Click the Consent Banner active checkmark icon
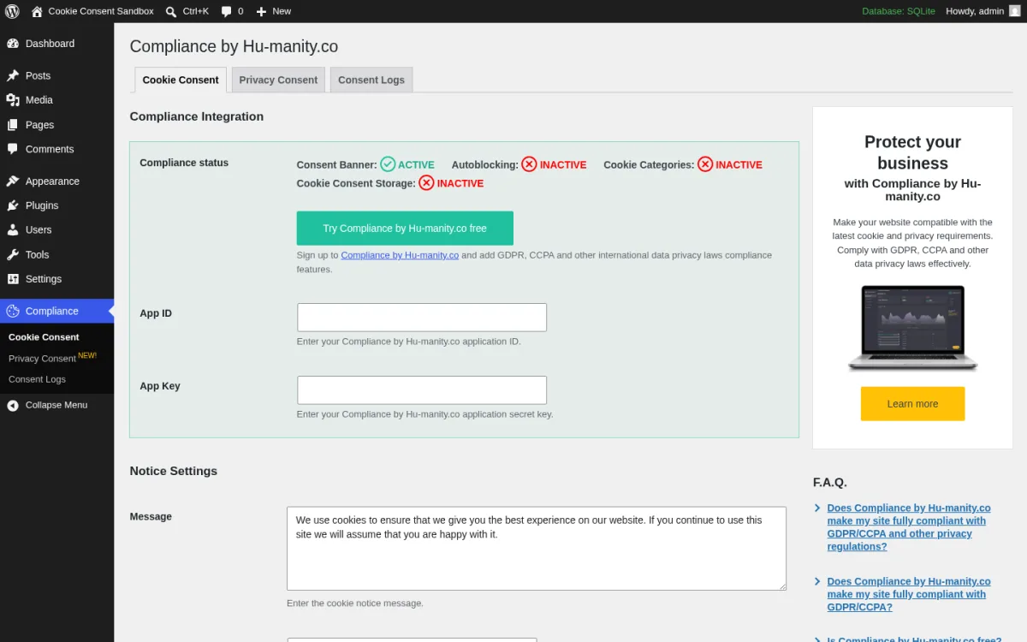The image size is (1027, 642). (388, 164)
